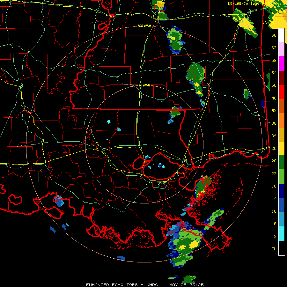This screenshot has height=287, width=287.
Task: Pick the navy blue legend swatch
Action: (282, 191)
